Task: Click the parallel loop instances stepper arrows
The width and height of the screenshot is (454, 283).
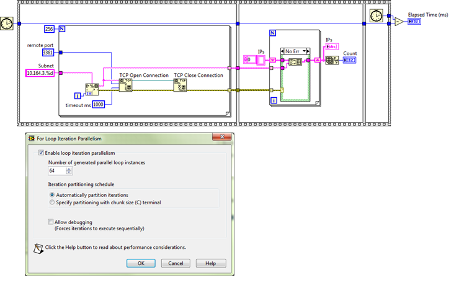Action: 69,171
